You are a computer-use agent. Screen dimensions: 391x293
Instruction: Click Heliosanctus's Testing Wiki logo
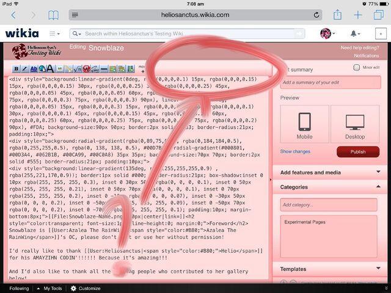(37, 51)
